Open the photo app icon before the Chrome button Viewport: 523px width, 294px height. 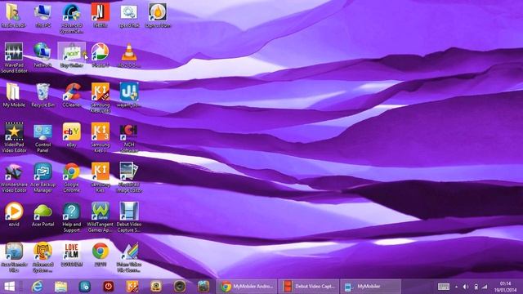(x=203, y=287)
